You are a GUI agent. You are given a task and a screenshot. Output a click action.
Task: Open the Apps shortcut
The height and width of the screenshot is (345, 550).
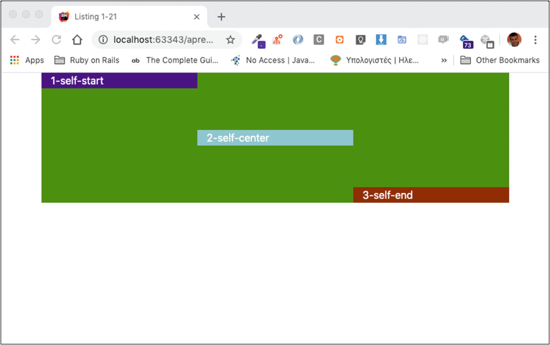click(27, 60)
